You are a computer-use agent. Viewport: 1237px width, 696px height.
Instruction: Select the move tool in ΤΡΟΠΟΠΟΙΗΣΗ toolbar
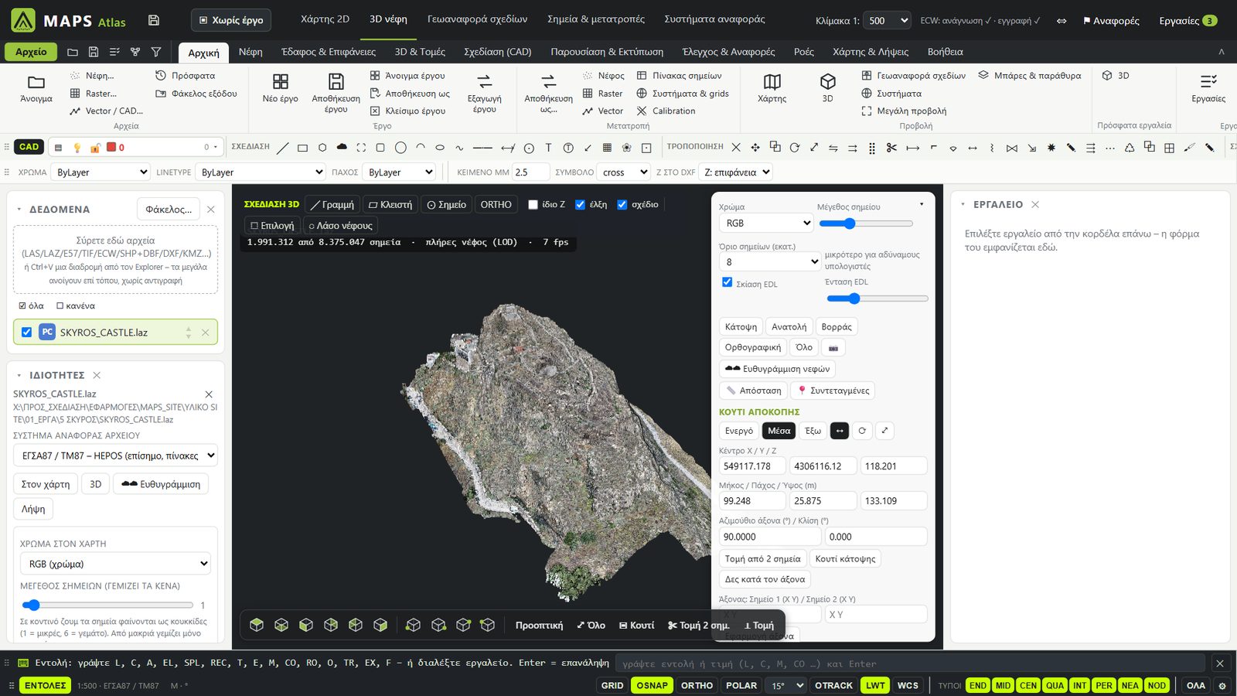pyautogui.click(x=755, y=147)
